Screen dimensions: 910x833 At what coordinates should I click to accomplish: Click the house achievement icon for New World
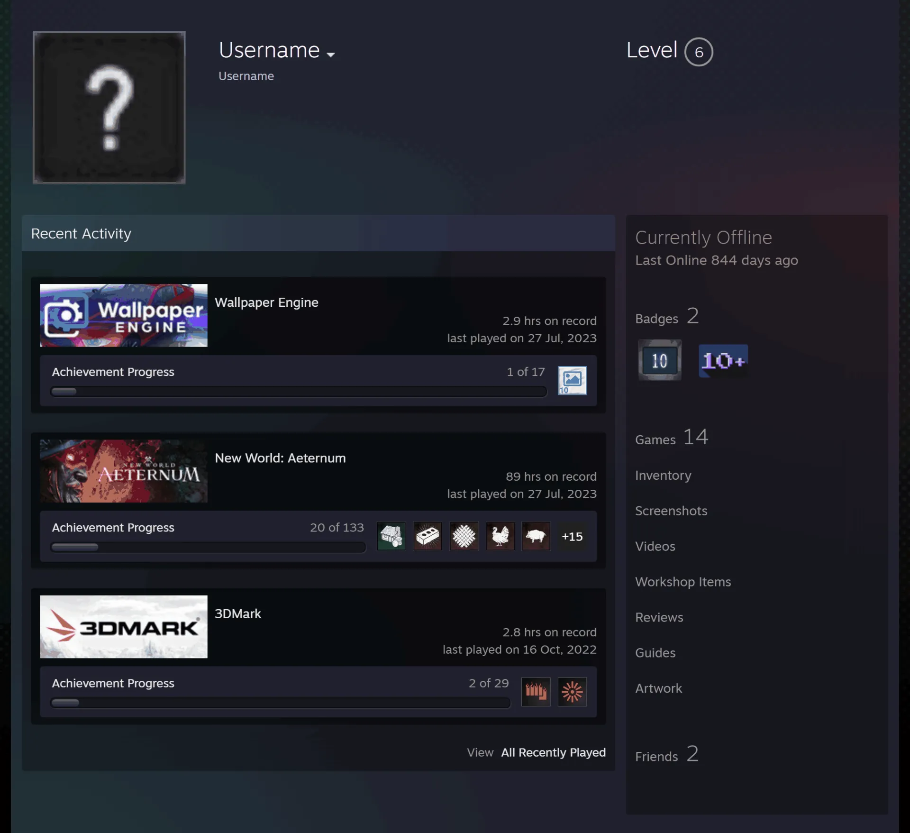click(x=391, y=536)
